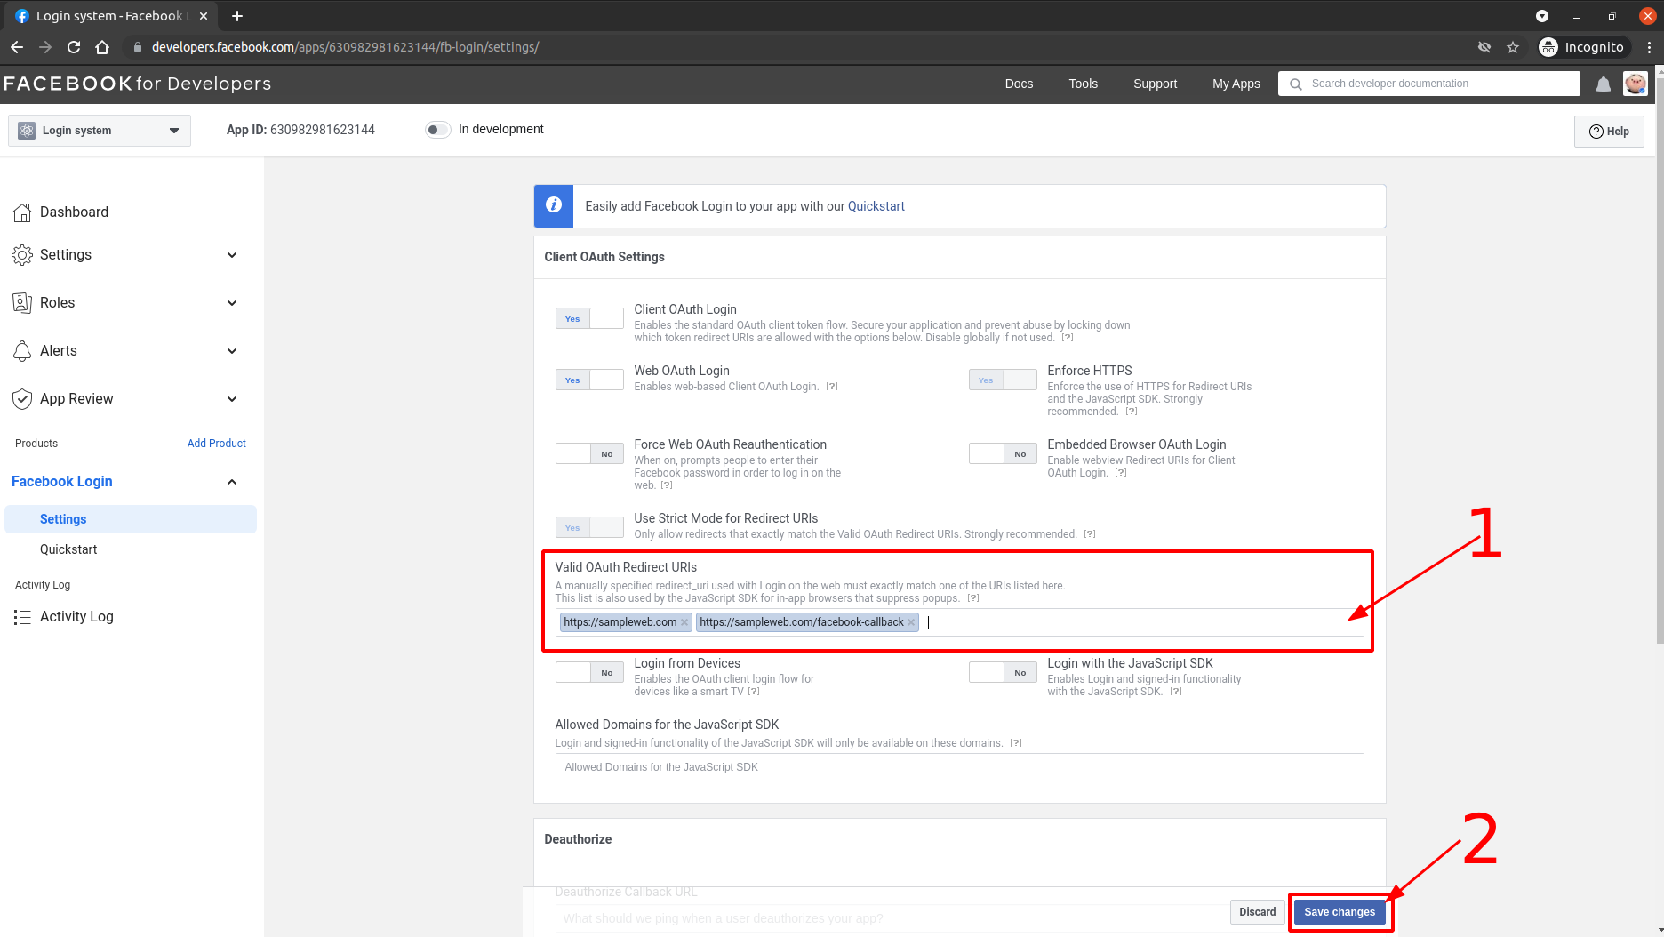Expand the Roles sidebar section
Screen dimensions: 1664x937
coord(231,303)
